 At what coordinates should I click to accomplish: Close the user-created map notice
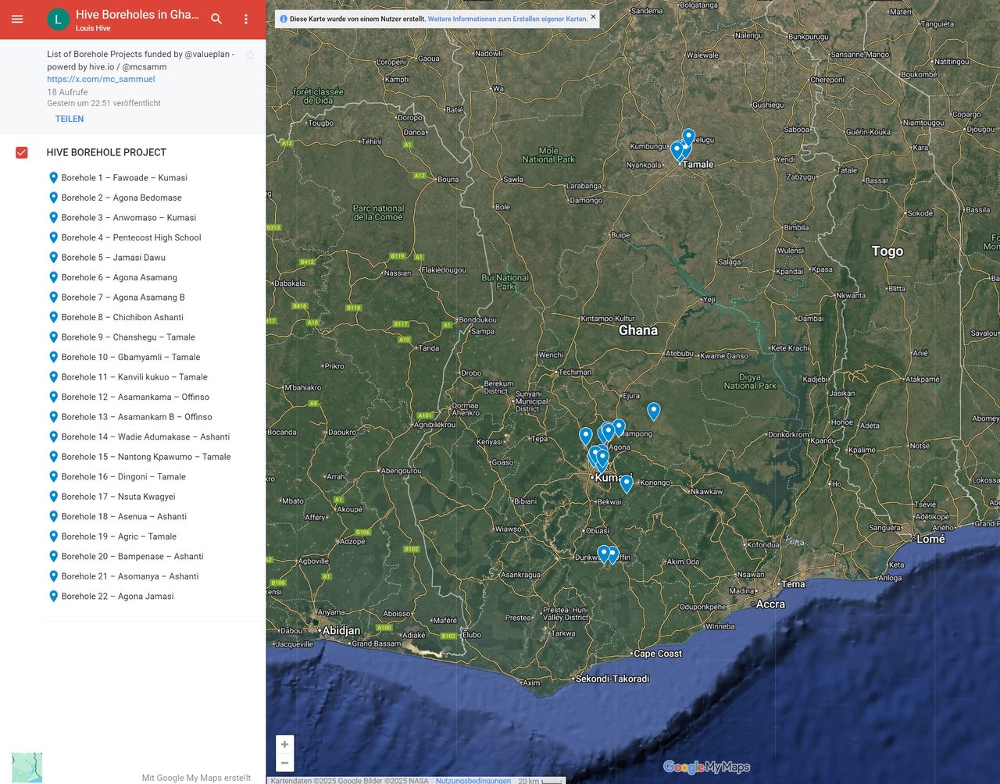[593, 16]
